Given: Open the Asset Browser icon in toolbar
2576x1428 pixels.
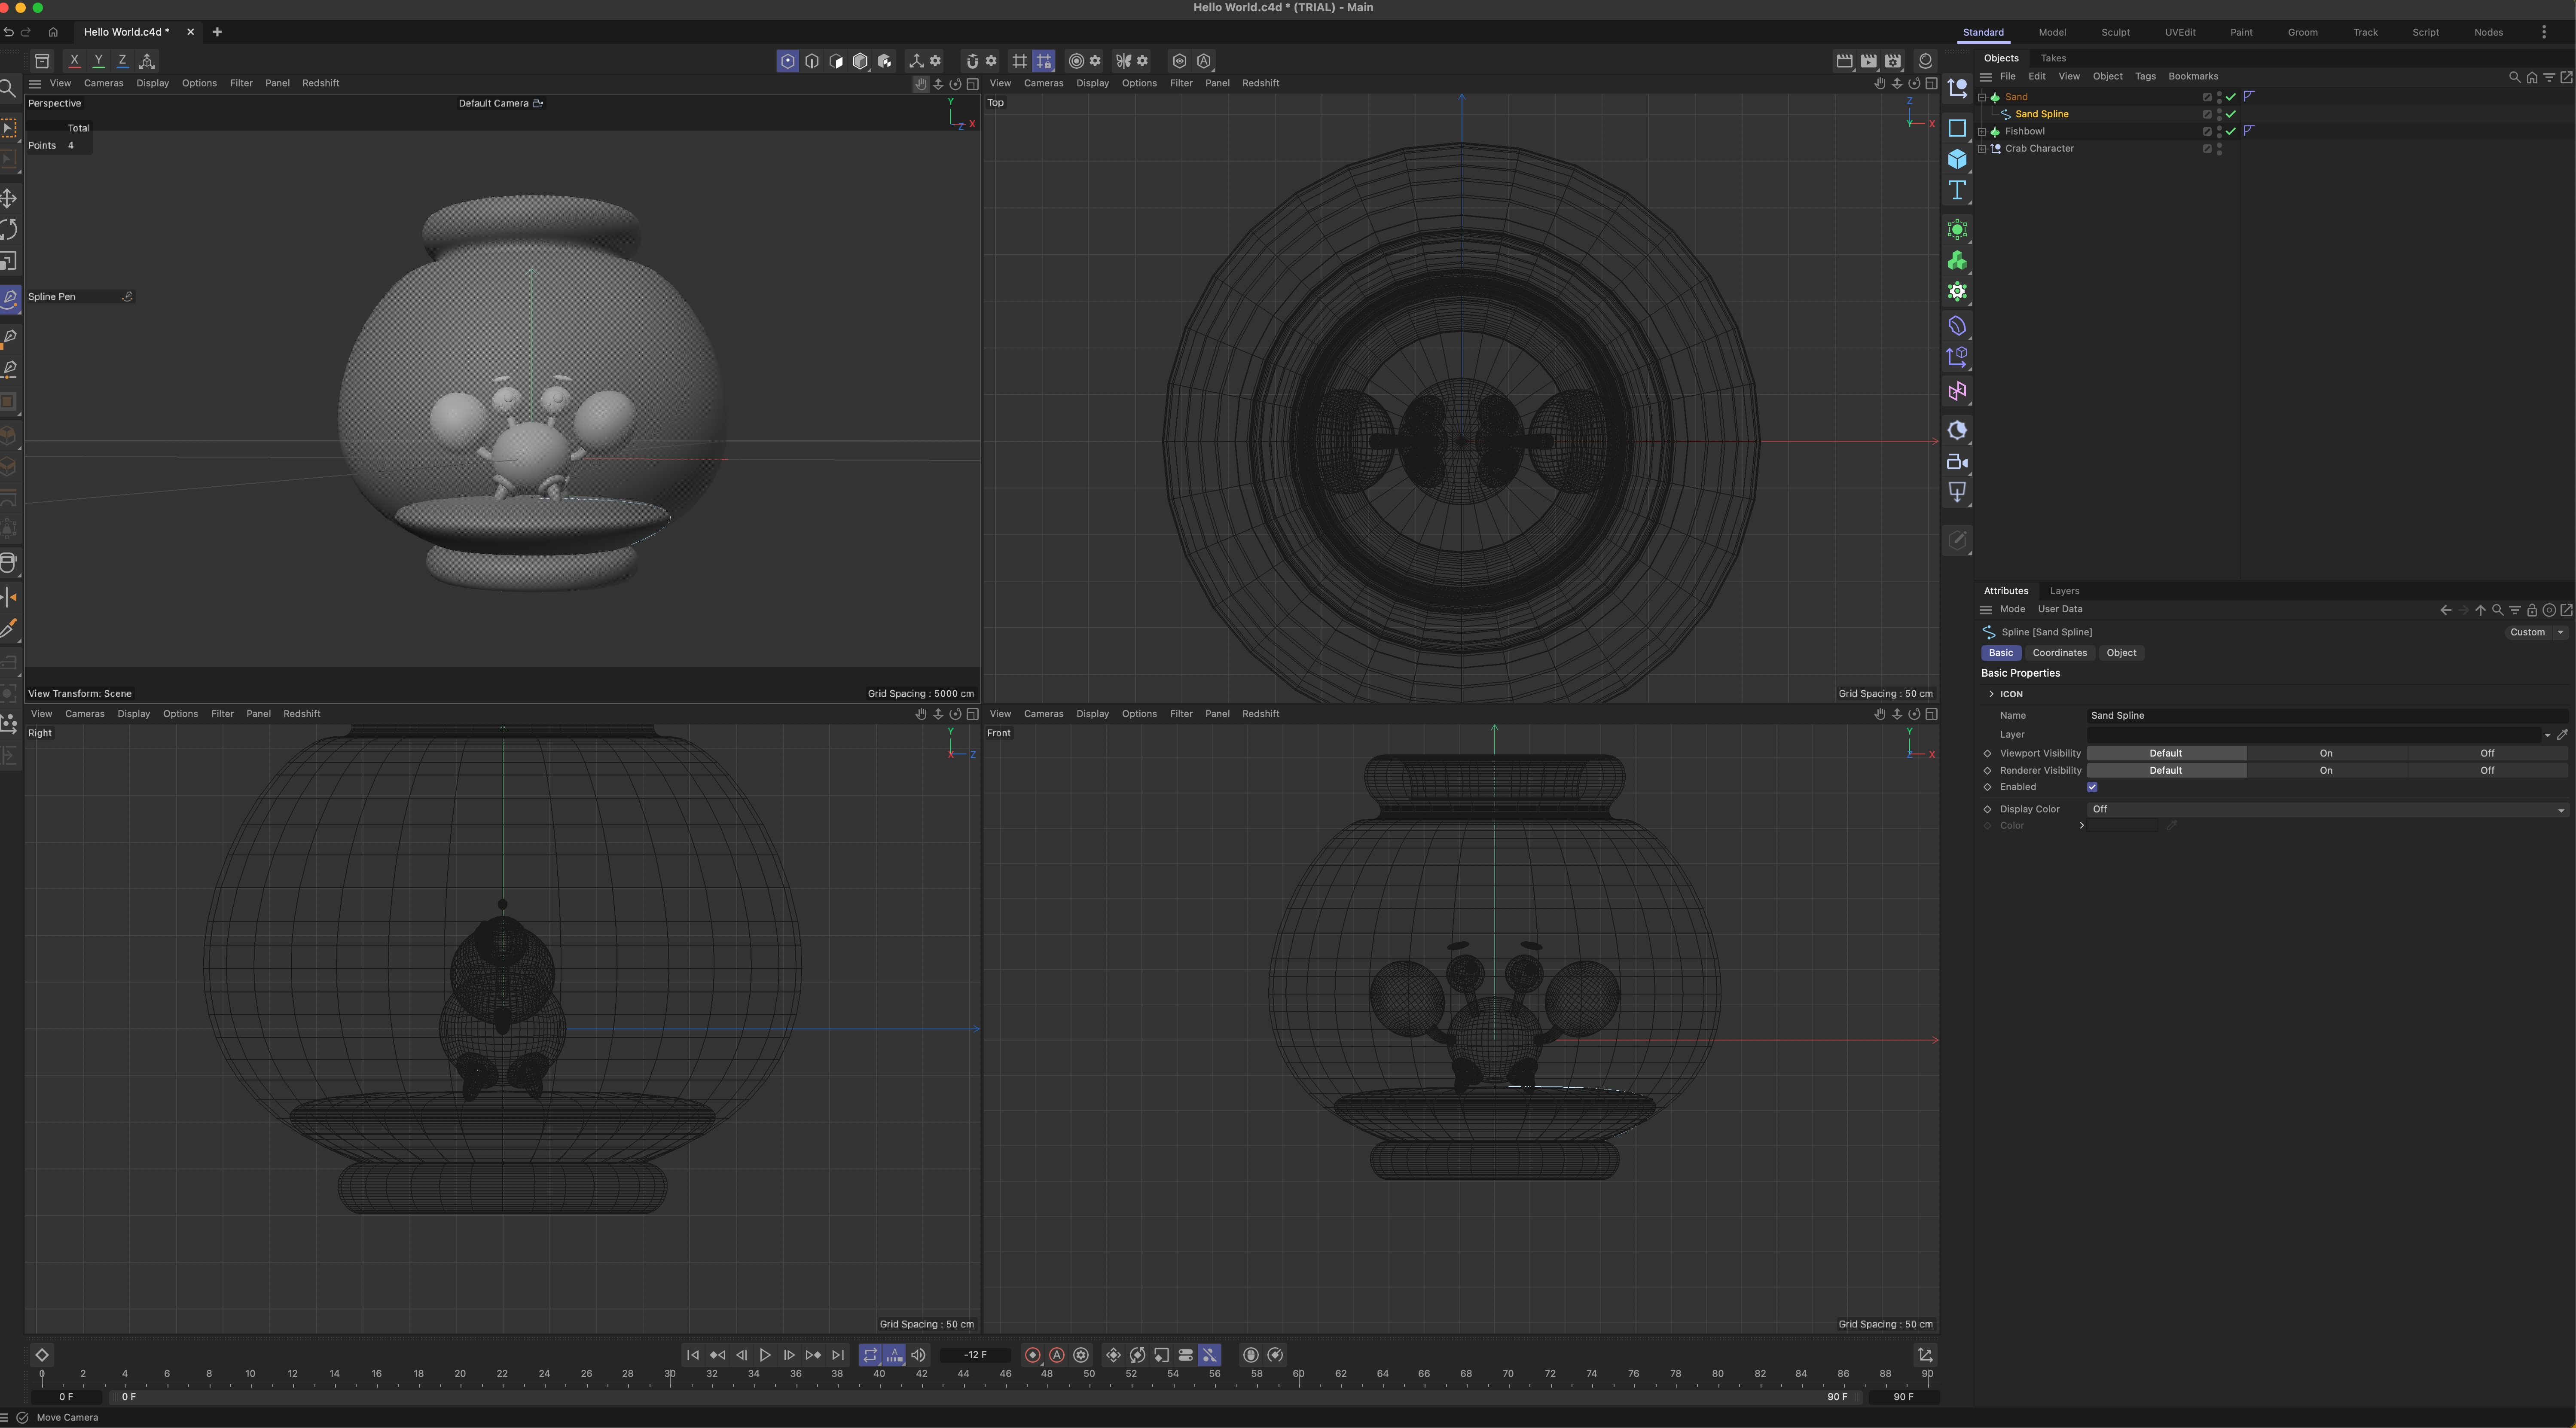Looking at the screenshot, I should point(42,61).
